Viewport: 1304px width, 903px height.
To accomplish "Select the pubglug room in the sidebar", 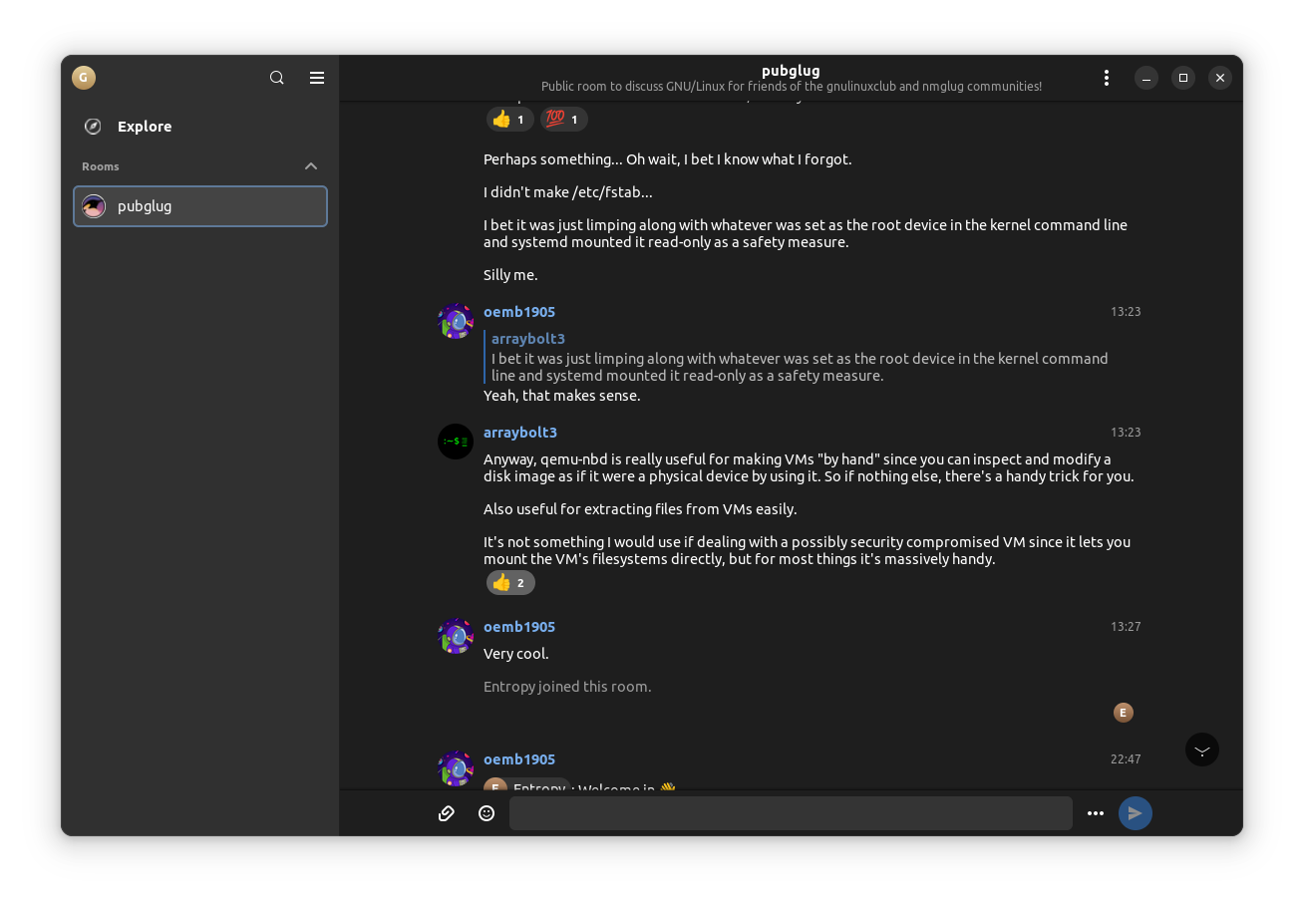I will tap(199, 206).
